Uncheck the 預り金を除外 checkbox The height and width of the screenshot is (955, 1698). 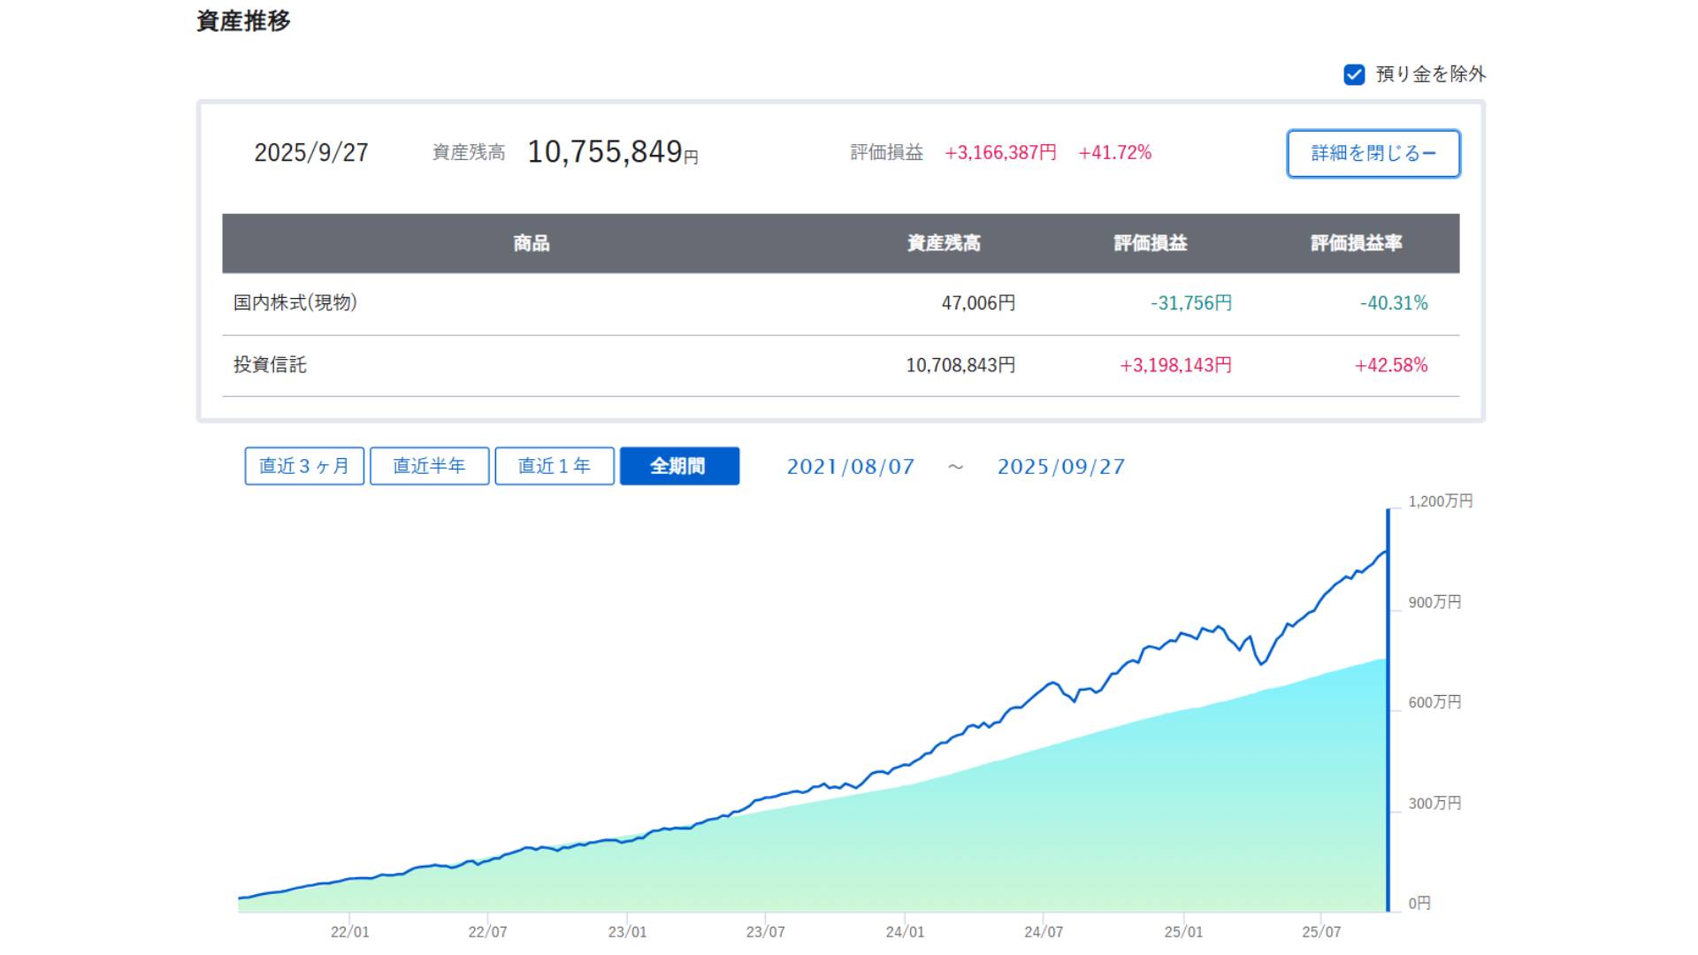tap(1354, 74)
